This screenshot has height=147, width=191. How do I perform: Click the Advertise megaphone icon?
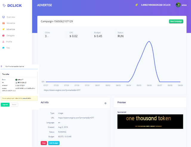pos(3,29)
